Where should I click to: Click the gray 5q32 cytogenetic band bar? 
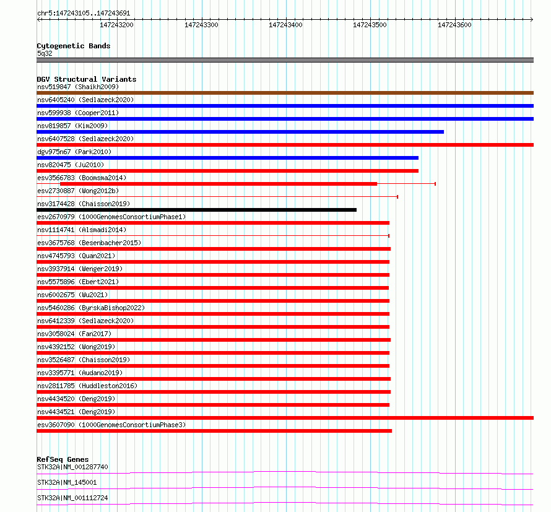pos(285,60)
